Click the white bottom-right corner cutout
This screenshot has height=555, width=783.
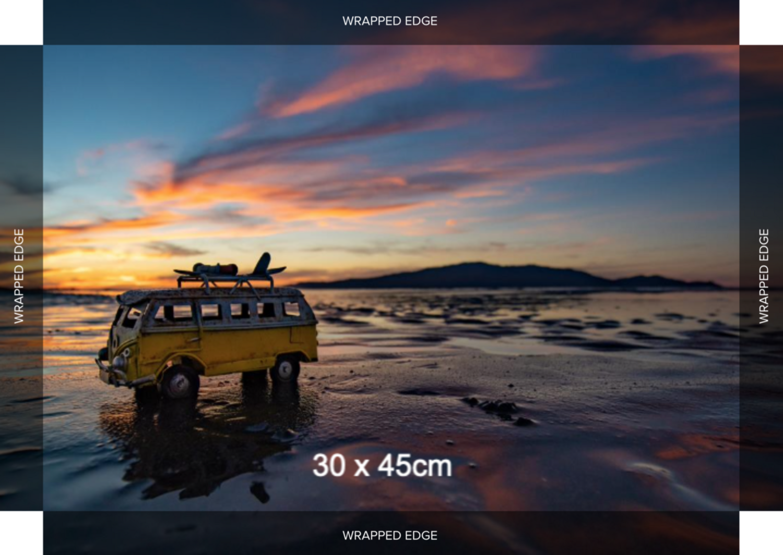click(x=761, y=533)
